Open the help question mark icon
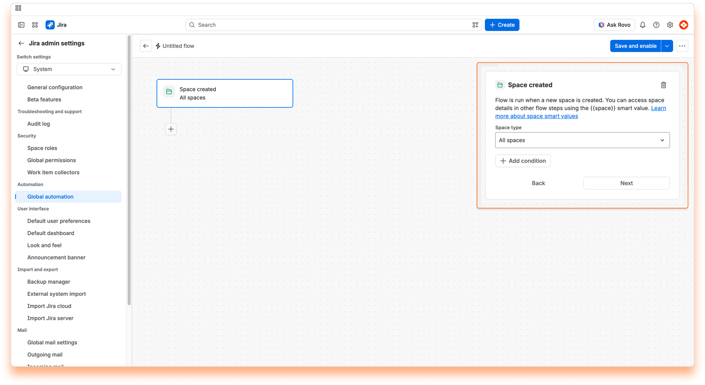The width and height of the screenshot is (705, 385). (656, 25)
